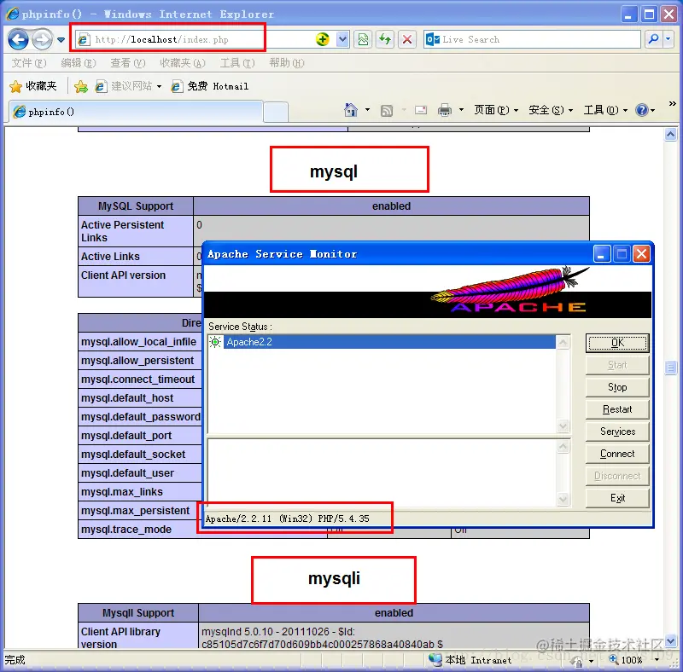
Task: Click Exit in Apache Service Monitor
Action: click(x=617, y=498)
